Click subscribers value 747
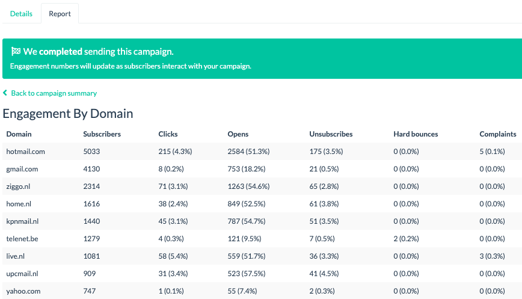Image resolution: width=522 pixels, height=299 pixels. (90, 291)
